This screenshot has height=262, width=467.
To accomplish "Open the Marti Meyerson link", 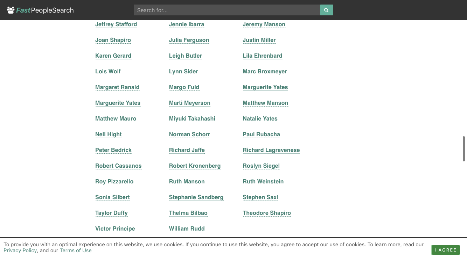I will pos(190,103).
